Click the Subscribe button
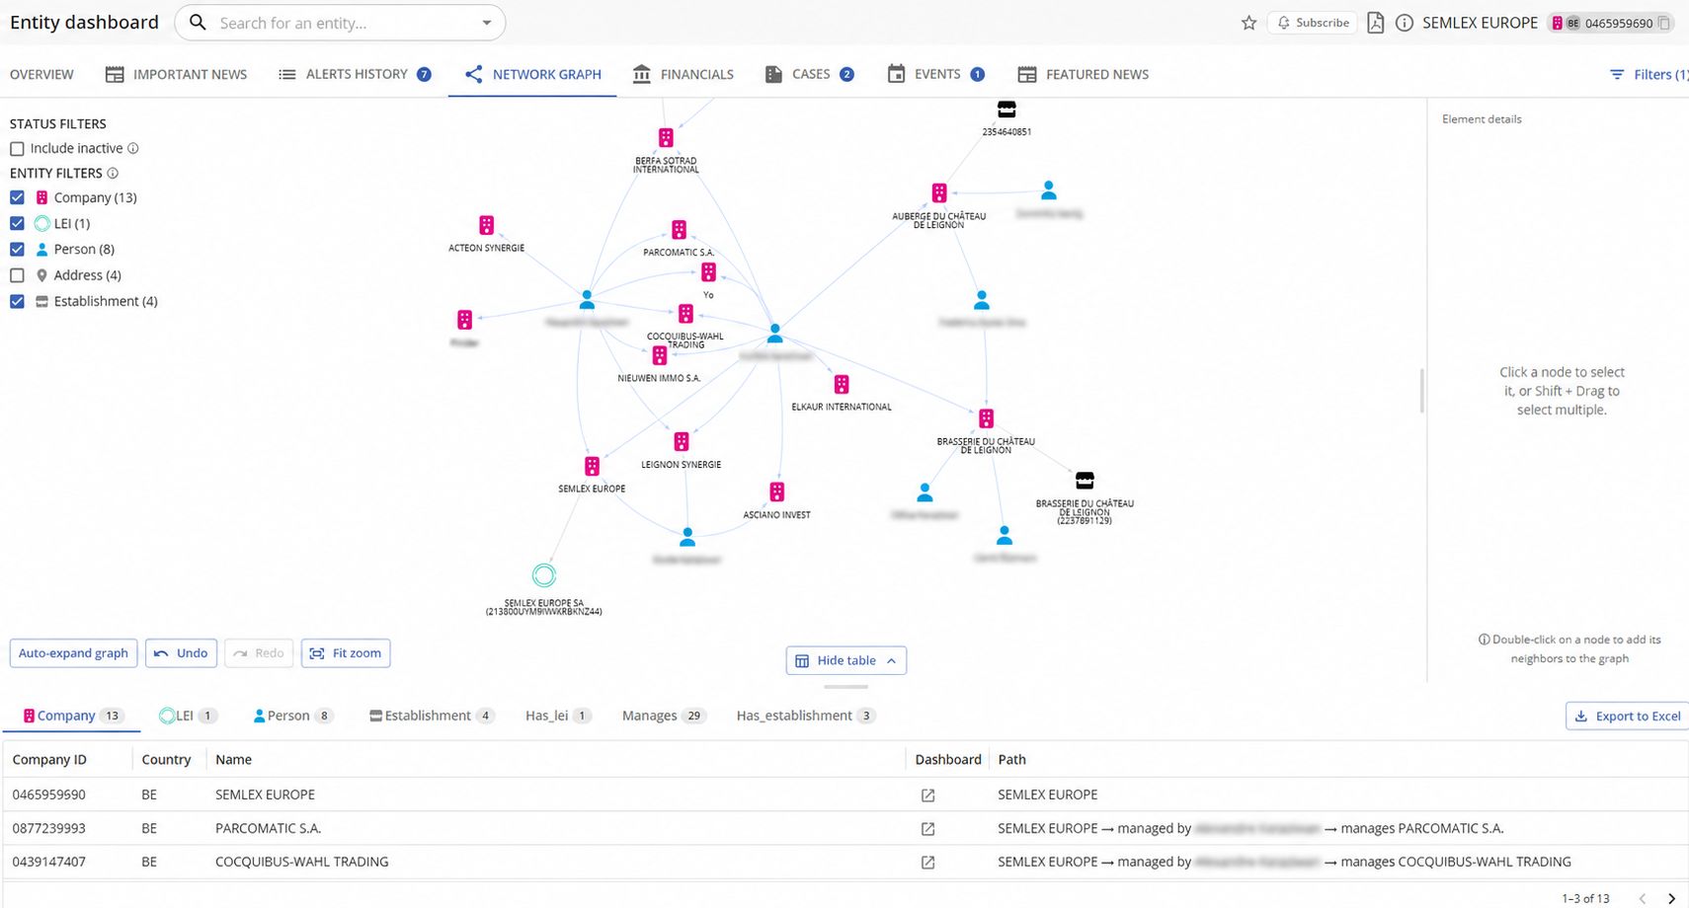 pyautogui.click(x=1314, y=23)
